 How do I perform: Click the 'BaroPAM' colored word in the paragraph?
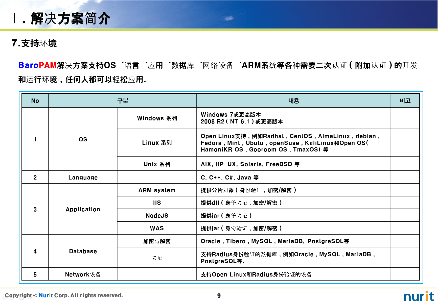pos(38,65)
